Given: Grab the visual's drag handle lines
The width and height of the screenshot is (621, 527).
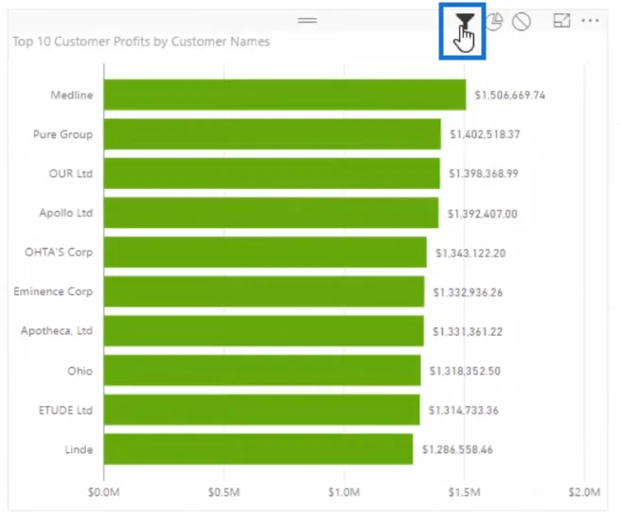Looking at the screenshot, I should coord(308,21).
